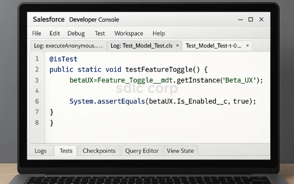Open the Debug menu
Image resolution: width=294 pixels, height=184 pixels.
click(x=76, y=34)
